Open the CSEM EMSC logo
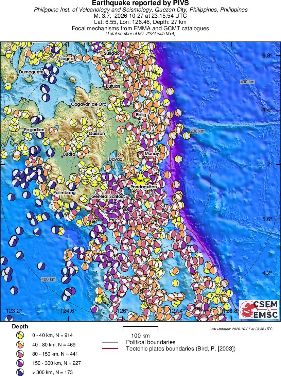The image size is (281, 376). point(259,309)
